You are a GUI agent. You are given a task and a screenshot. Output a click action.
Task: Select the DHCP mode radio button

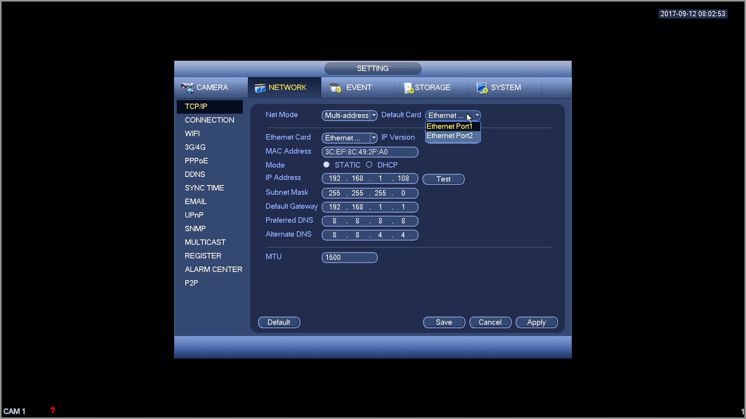[x=369, y=165]
